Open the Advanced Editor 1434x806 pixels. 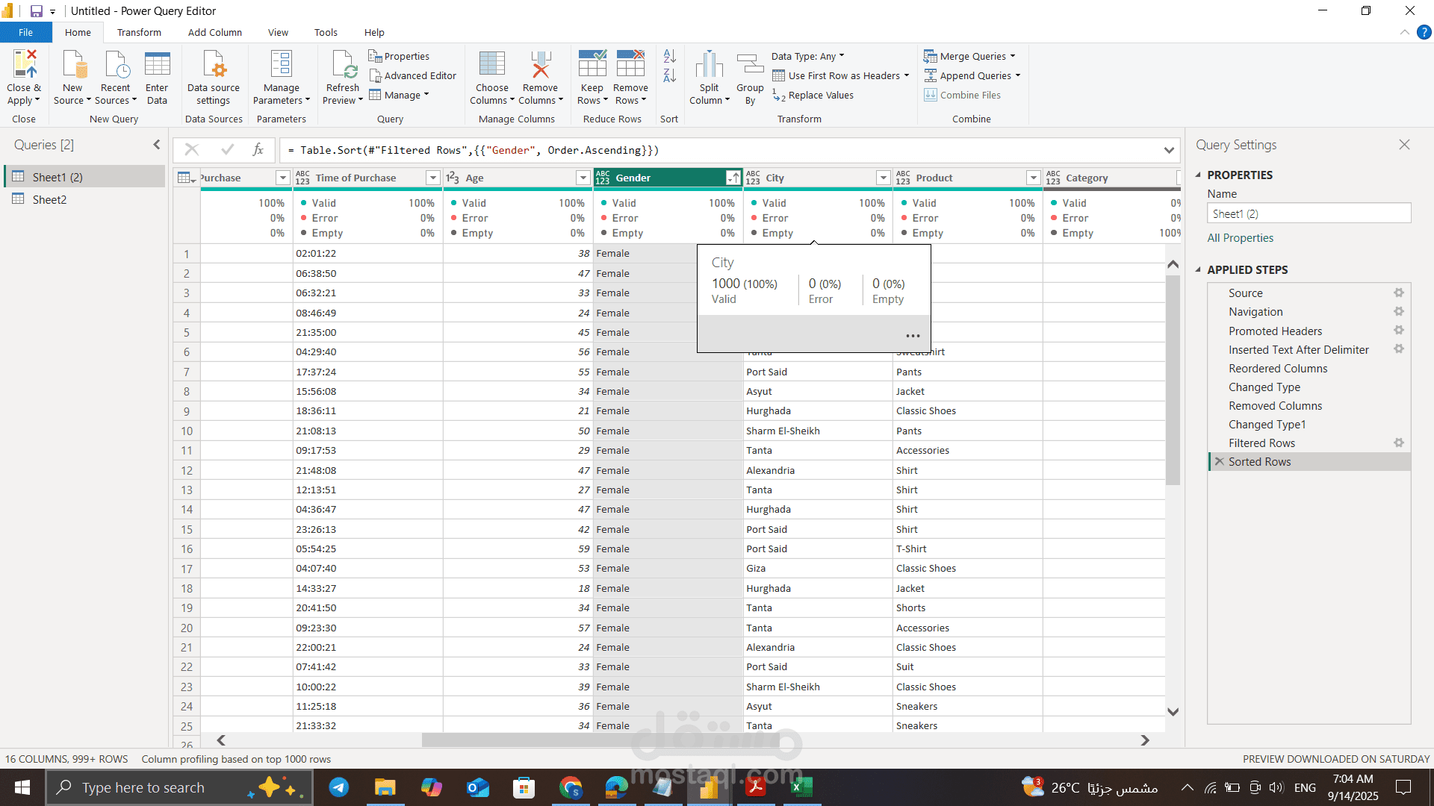pyautogui.click(x=412, y=75)
